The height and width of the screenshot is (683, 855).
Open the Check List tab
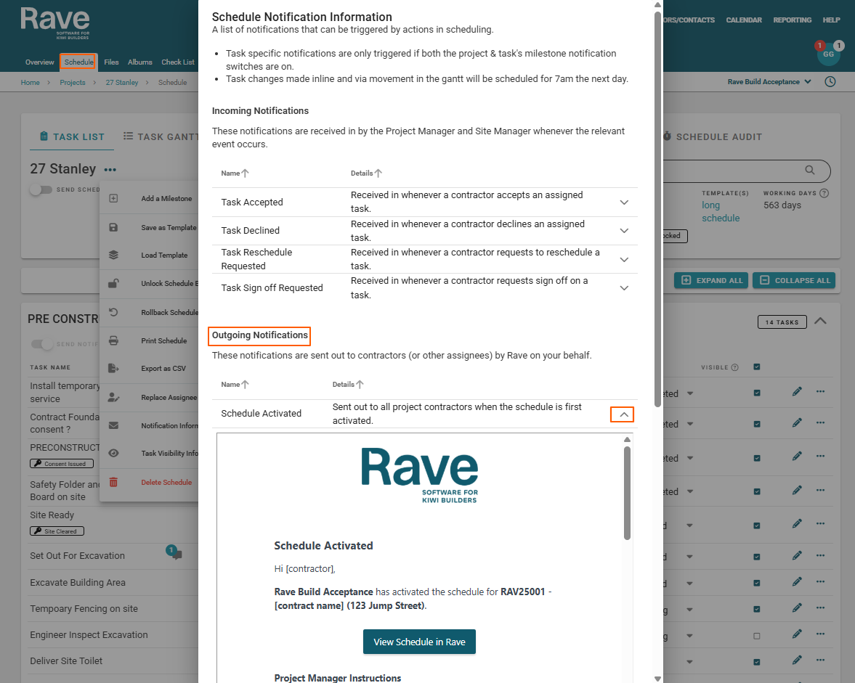[178, 62]
